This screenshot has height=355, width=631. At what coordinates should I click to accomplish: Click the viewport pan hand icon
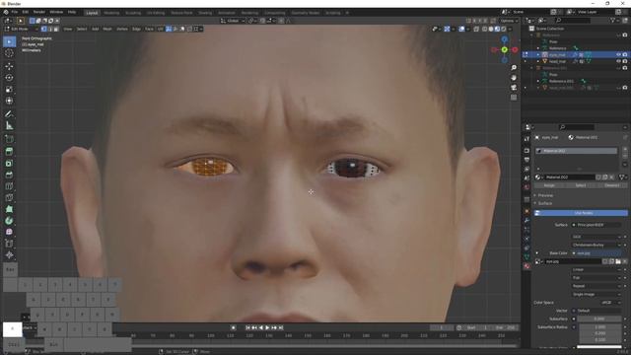tap(514, 78)
